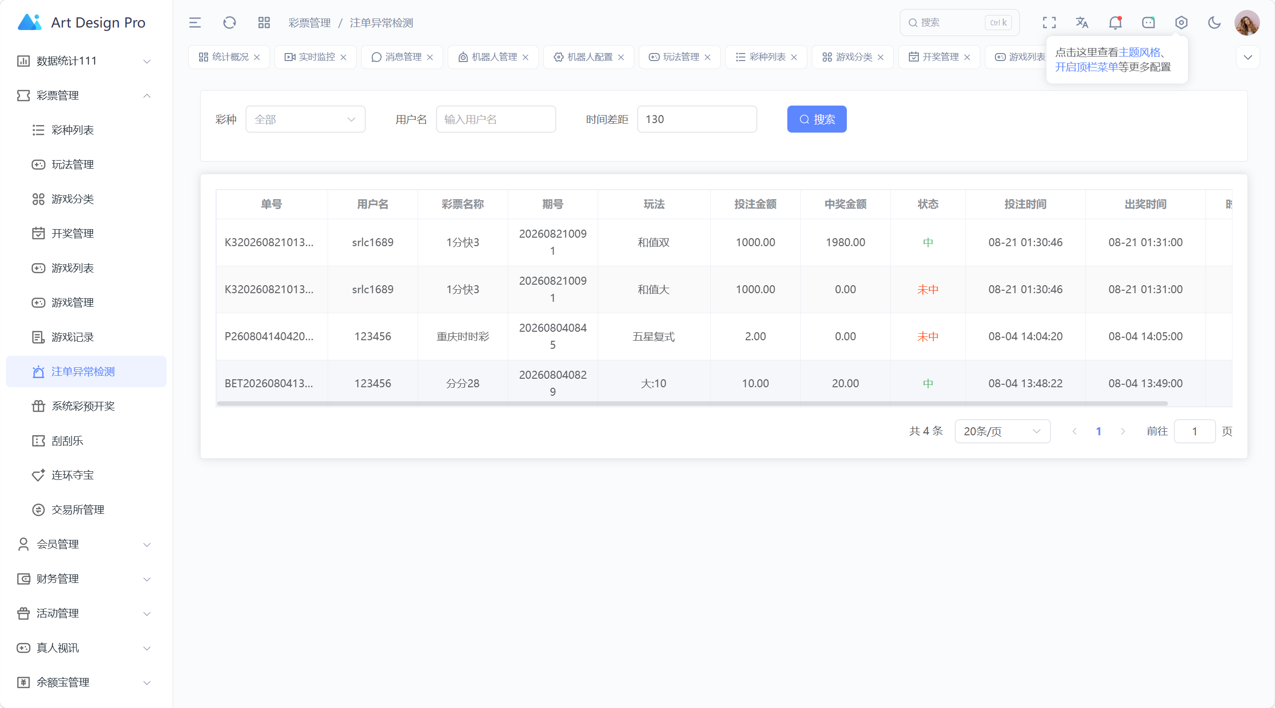Focus the 用户名 input field

[x=496, y=119]
